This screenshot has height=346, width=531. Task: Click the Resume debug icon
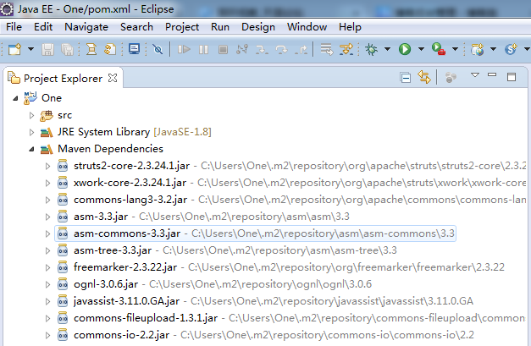(x=184, y=50)
